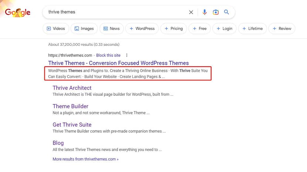Add WordPress refinement chip
Image resolution: width=307 pixels, height=172 pixels.
(142, 28)
